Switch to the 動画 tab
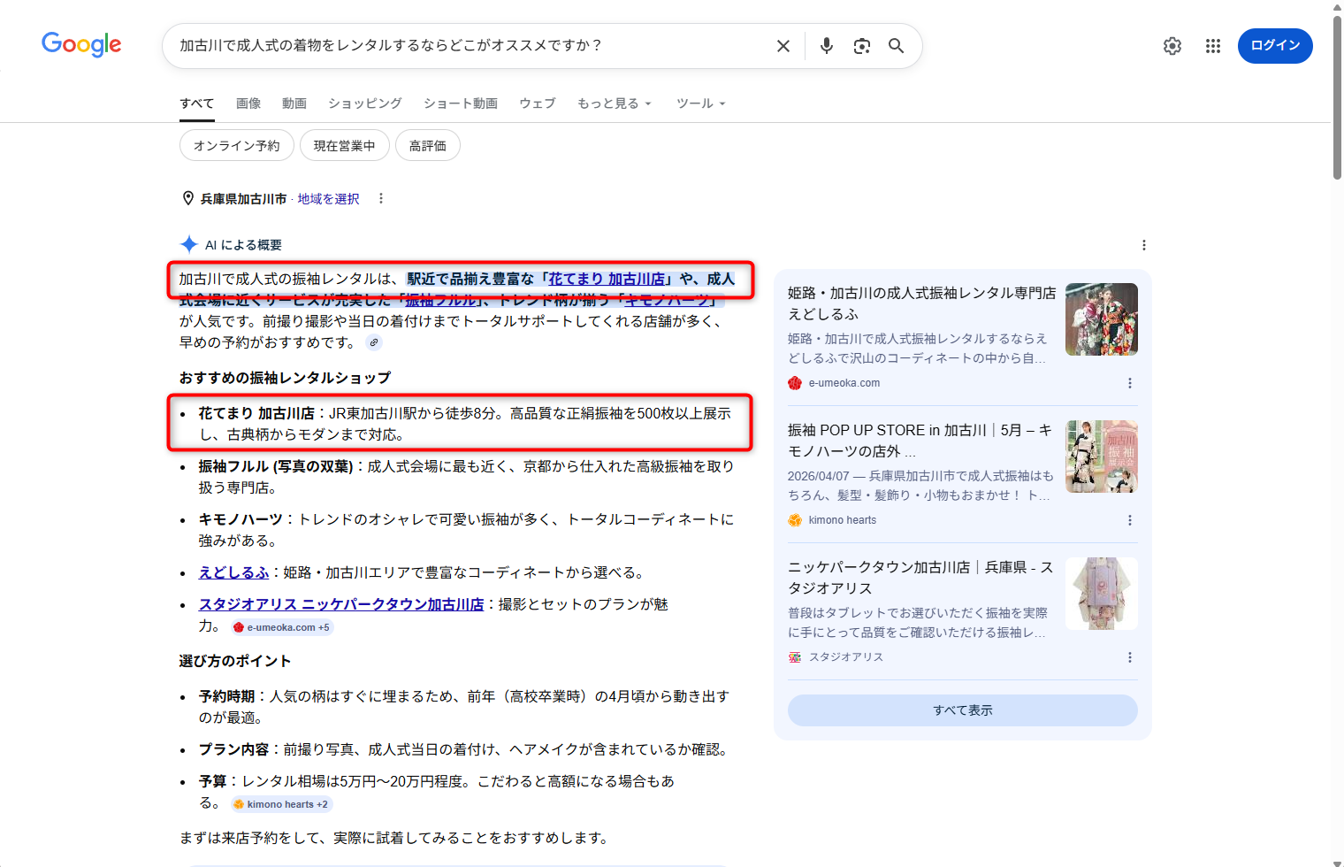The height and width of the screenshot is (867, 1344). pyautogui.click(x=294, y=104)
